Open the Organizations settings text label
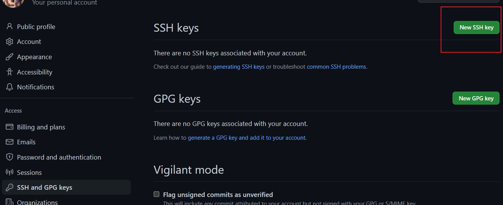 pos(37,202)
